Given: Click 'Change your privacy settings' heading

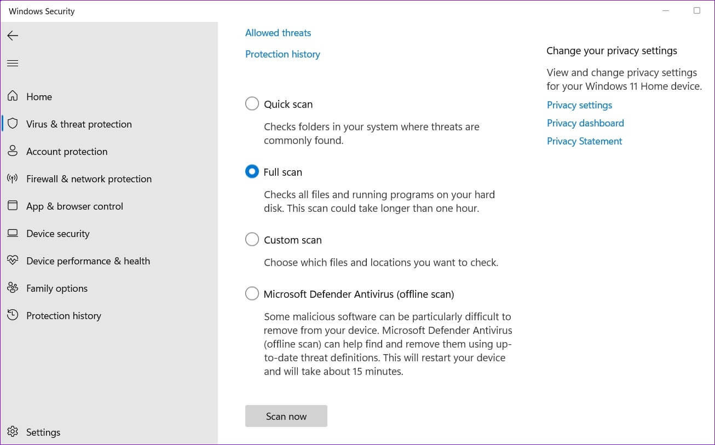Looking at the screenshot, I should pos(612,51).
